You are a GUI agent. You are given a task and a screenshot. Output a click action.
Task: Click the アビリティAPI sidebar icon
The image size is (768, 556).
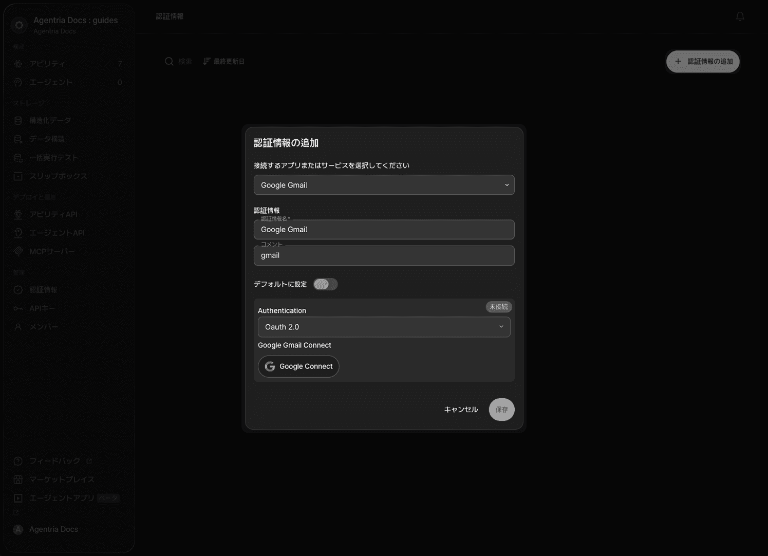click(x=18, y=214)
